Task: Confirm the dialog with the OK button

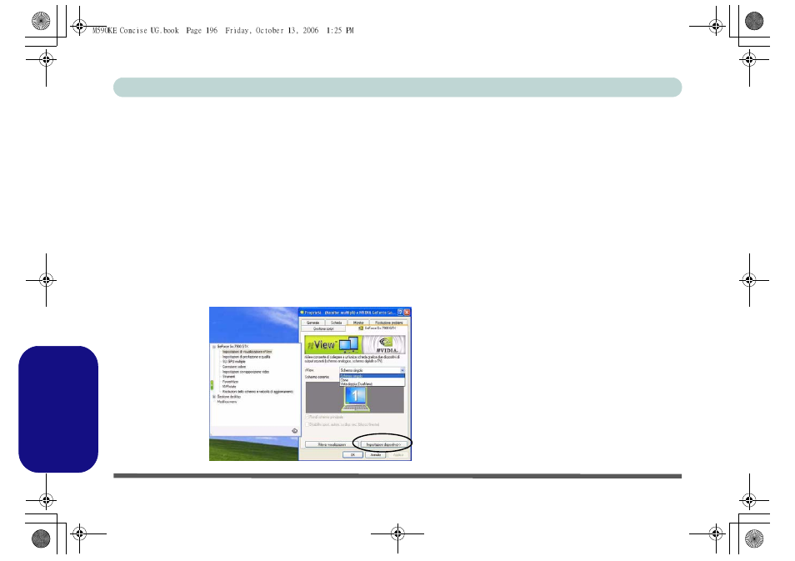Action: point(352,455)
